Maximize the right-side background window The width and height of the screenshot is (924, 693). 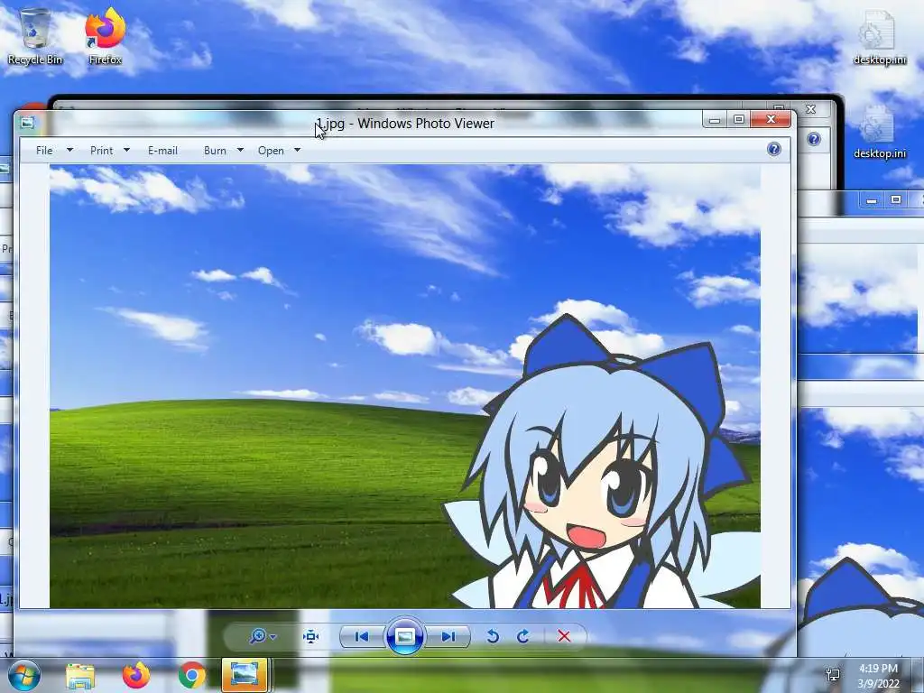coord(896,200)
